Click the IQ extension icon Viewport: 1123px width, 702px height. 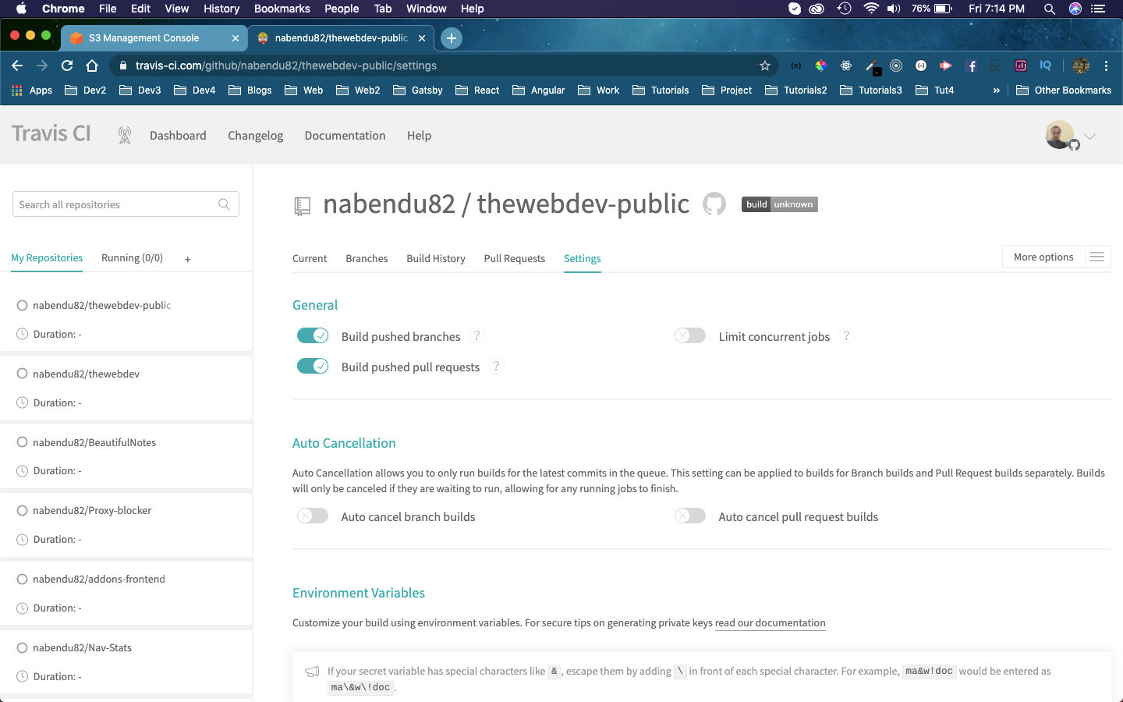point(1045,66)
